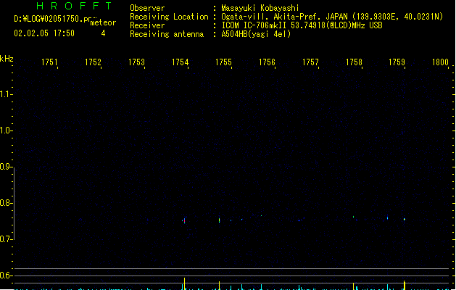Click the 1755 time axis tick

click(223, 62)
